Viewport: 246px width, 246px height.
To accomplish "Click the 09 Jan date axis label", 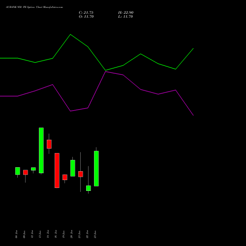I will pos(24,234).
